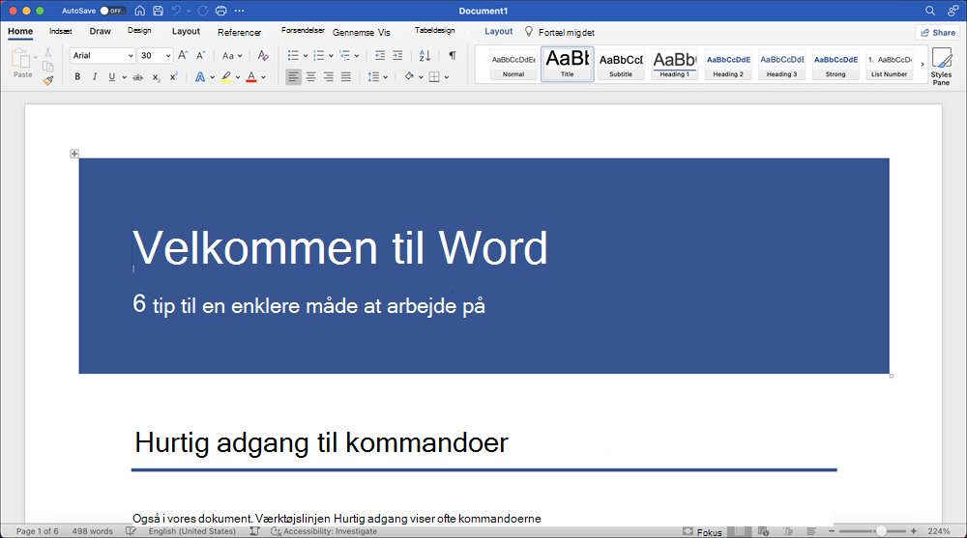
Task: Apply the red font color
Action: point(251,77)
